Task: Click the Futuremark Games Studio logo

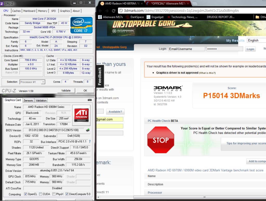Action: point(123,31)
